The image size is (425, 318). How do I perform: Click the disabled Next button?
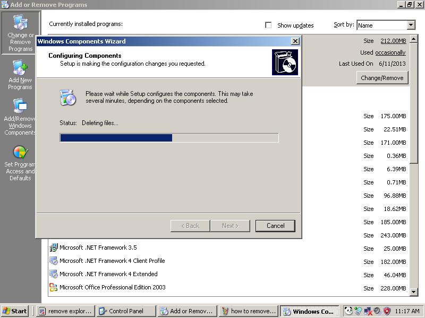tap(230, 226)
